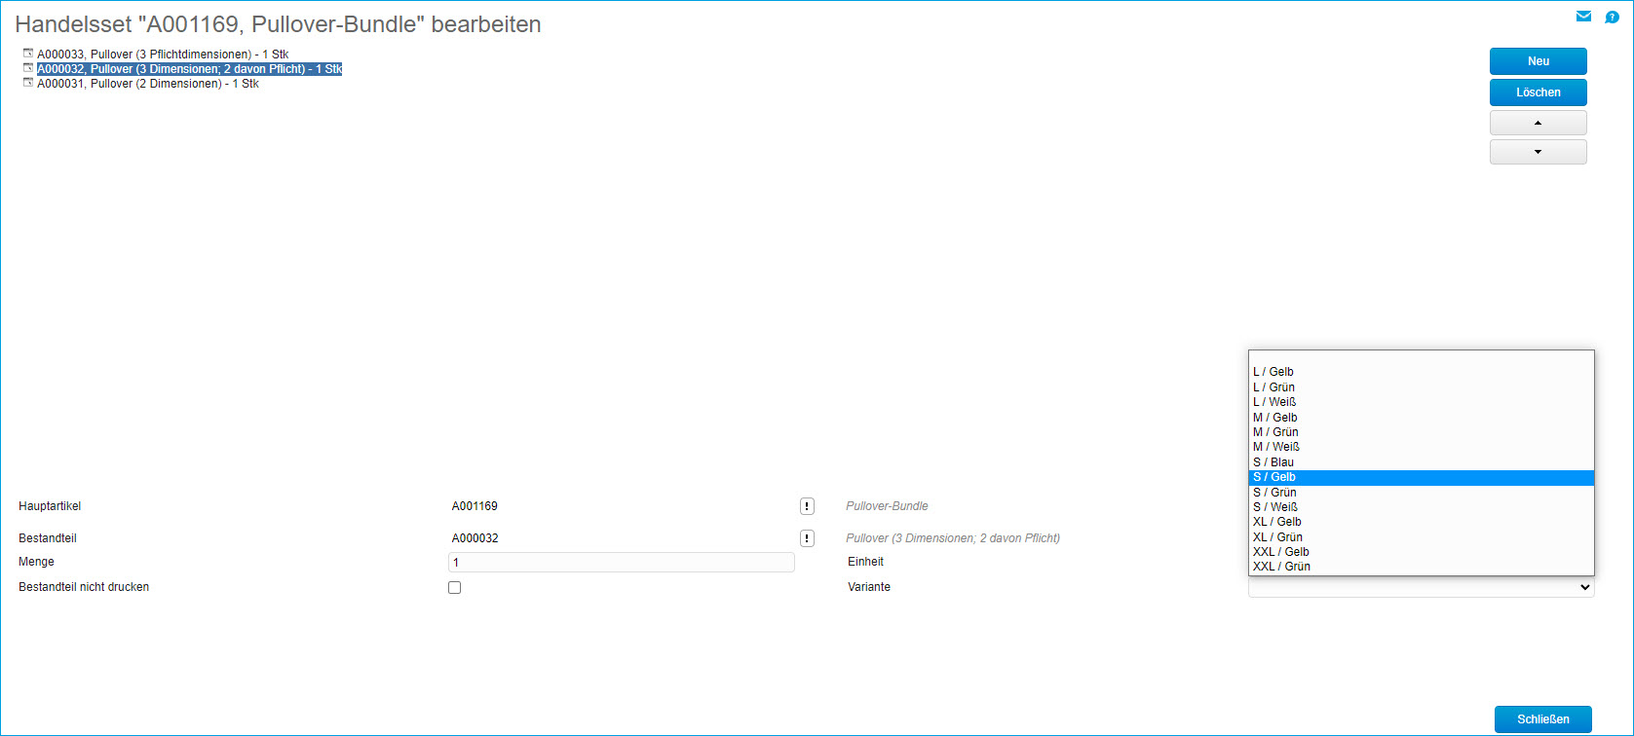
Task: Click into the Menge quantity field
Action: (x=622, y=563)
